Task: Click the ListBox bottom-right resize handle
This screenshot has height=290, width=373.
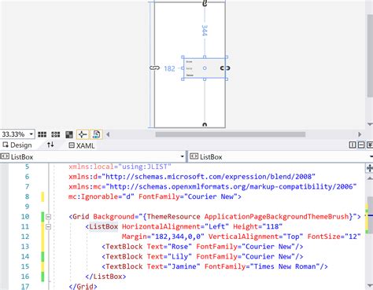Action: [227, 79]
